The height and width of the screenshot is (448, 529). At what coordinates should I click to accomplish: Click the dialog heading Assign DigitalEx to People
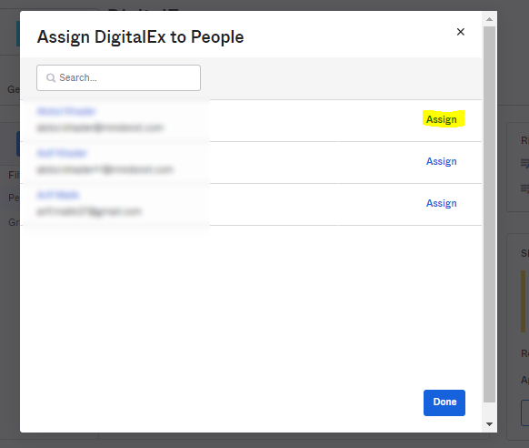coord(140,36)
